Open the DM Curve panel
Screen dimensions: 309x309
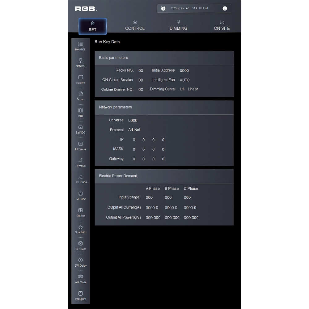80,196
